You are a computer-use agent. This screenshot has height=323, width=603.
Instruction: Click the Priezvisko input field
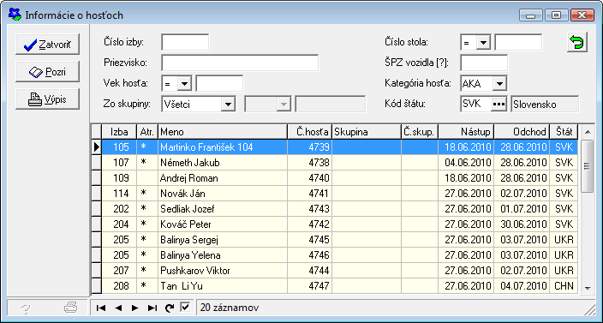point(240,63)
